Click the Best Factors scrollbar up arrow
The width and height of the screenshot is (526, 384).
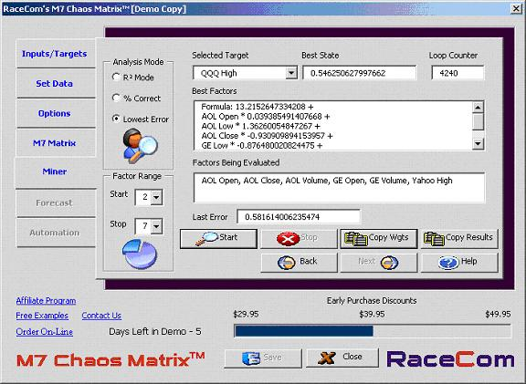point(478,108)
